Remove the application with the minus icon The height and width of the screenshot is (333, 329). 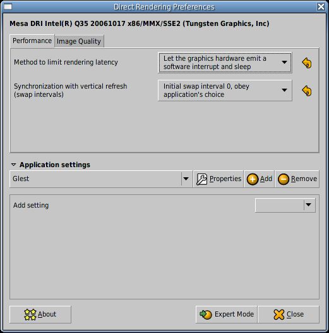(x=297, y=179)
